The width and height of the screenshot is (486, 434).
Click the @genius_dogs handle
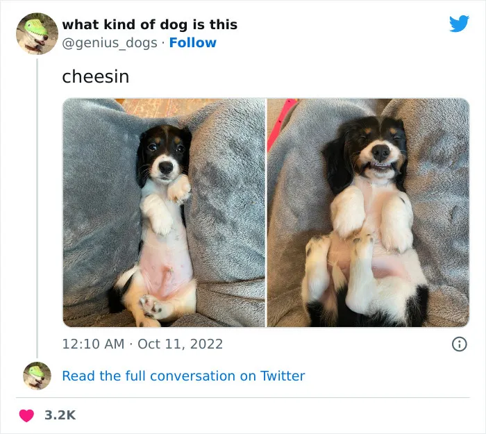110,42
